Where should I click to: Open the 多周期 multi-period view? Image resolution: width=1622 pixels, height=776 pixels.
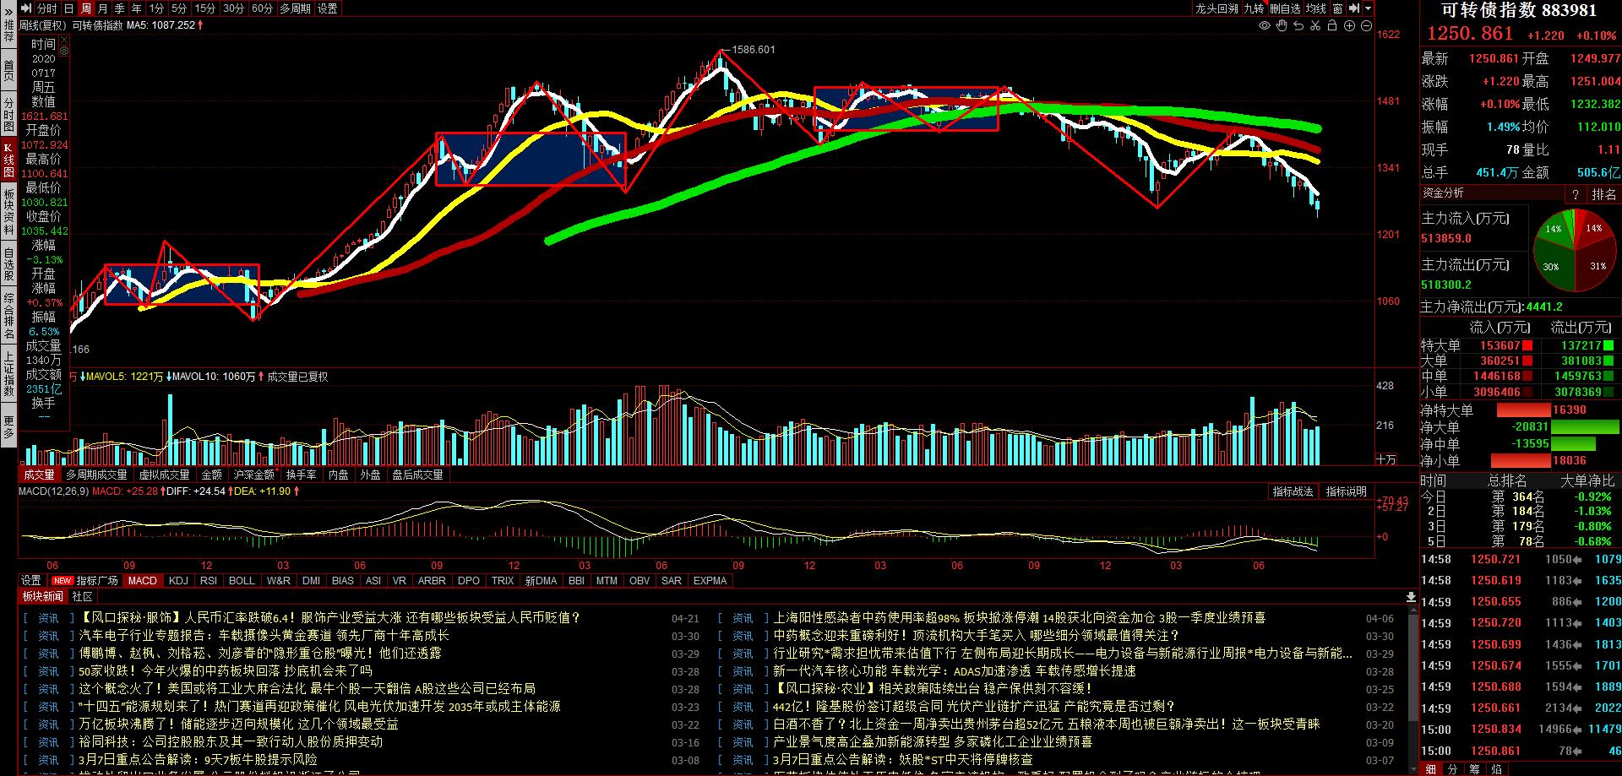coord(295,8)
